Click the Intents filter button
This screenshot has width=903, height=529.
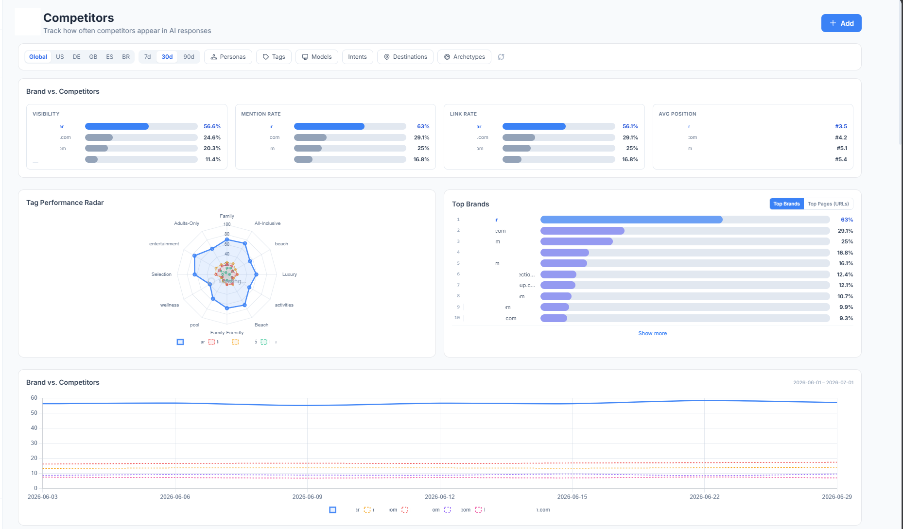point(357,57)
